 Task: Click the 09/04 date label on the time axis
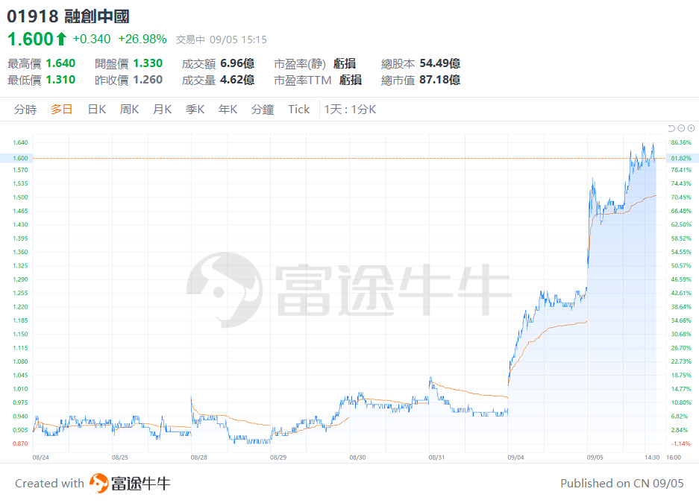[515, 458]
